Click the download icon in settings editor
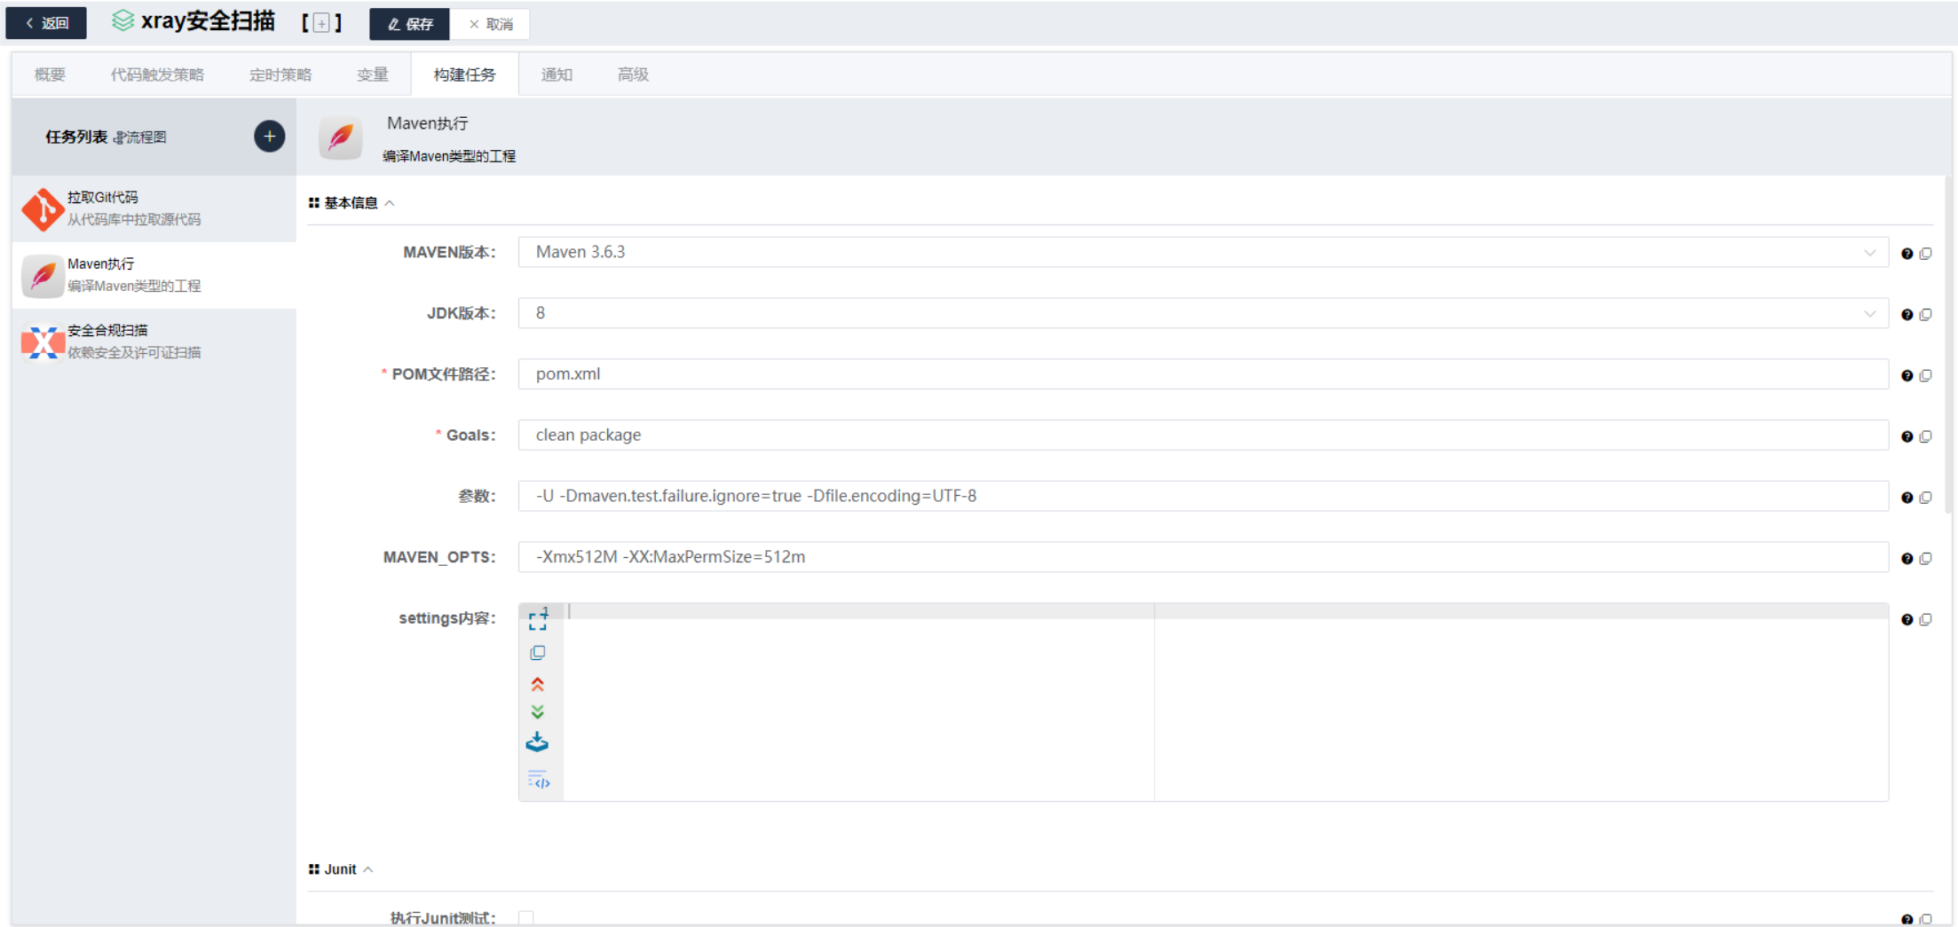 click(537, 742)
